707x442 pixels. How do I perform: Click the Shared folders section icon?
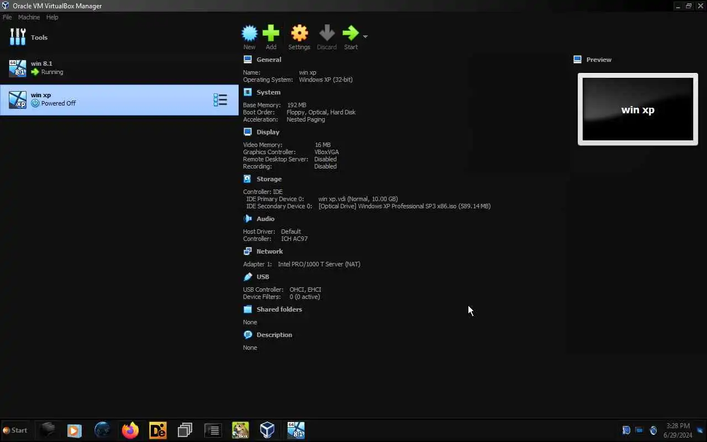coord(247,309)
